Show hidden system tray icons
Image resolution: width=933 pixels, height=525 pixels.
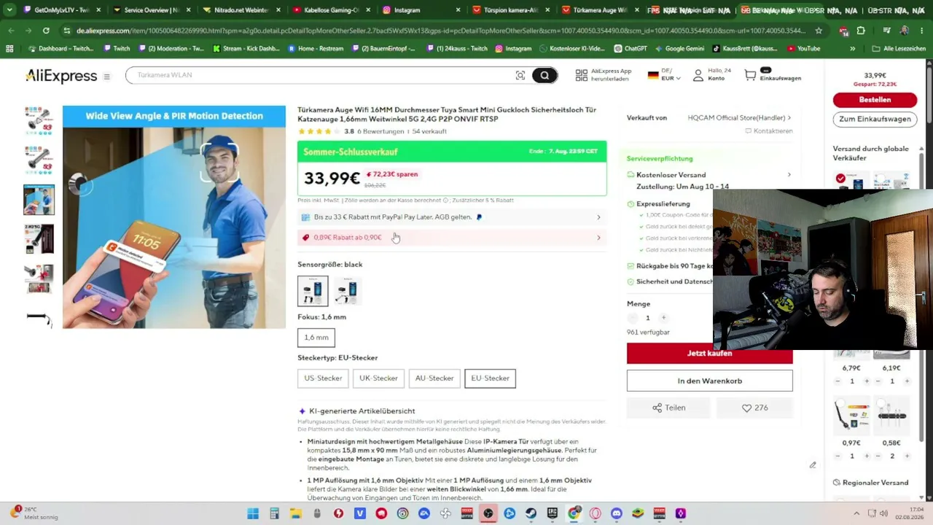coord(856,513)
